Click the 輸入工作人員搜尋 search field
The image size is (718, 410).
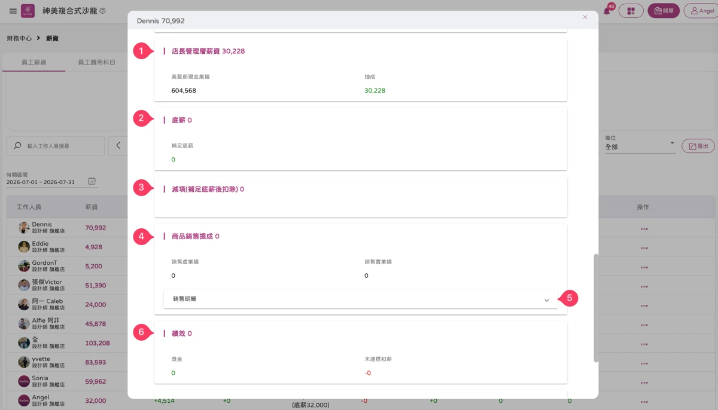(56, 146)
